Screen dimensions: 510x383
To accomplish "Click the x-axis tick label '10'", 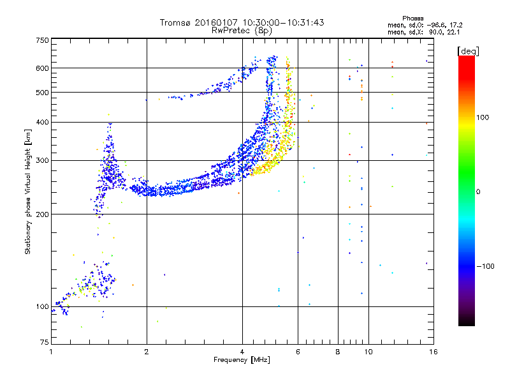I will [368, 352].
